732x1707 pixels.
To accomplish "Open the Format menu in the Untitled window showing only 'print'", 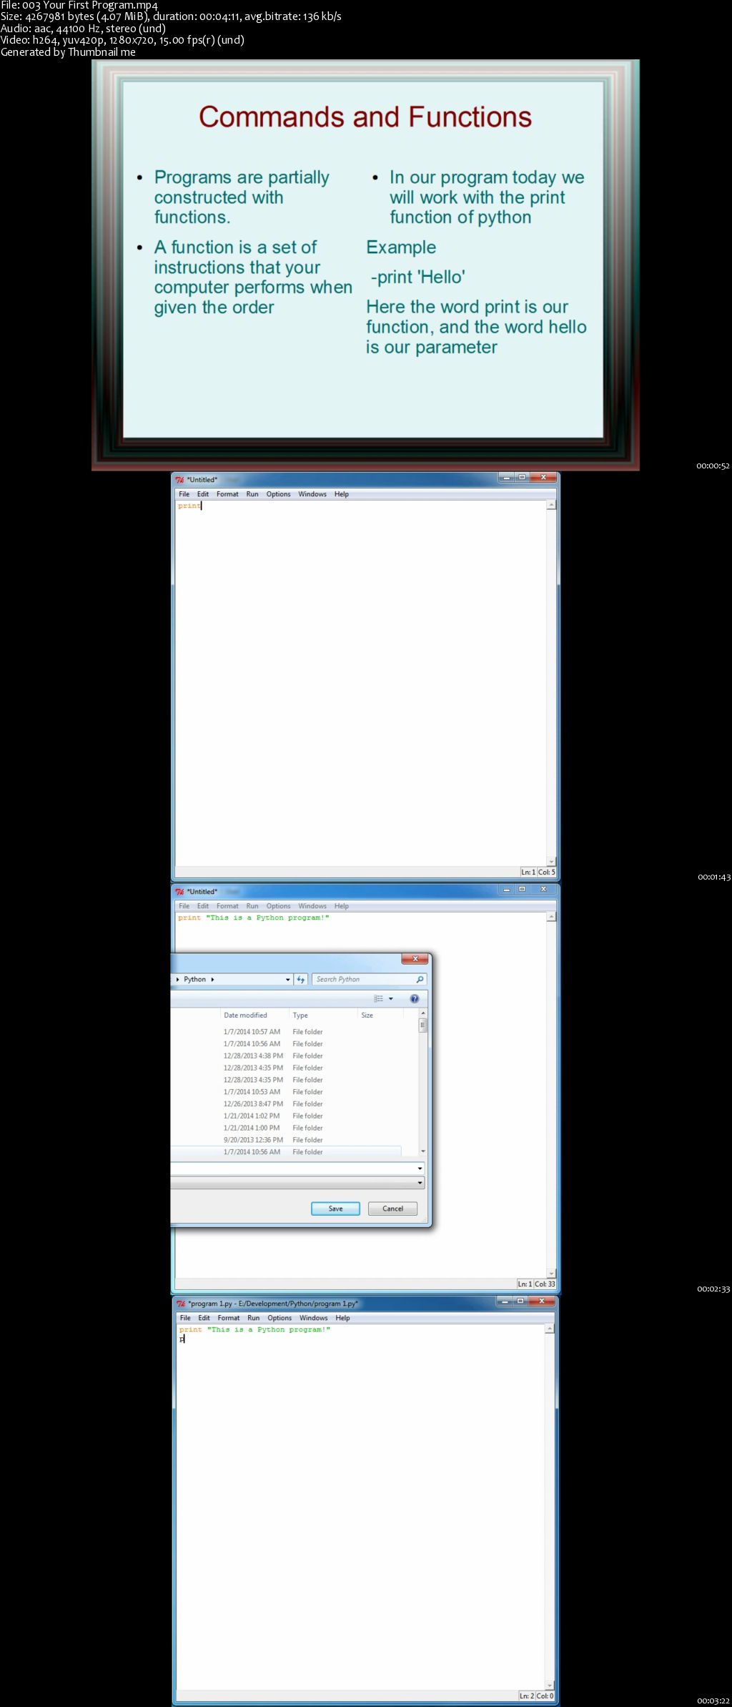I will coord(227,494).
